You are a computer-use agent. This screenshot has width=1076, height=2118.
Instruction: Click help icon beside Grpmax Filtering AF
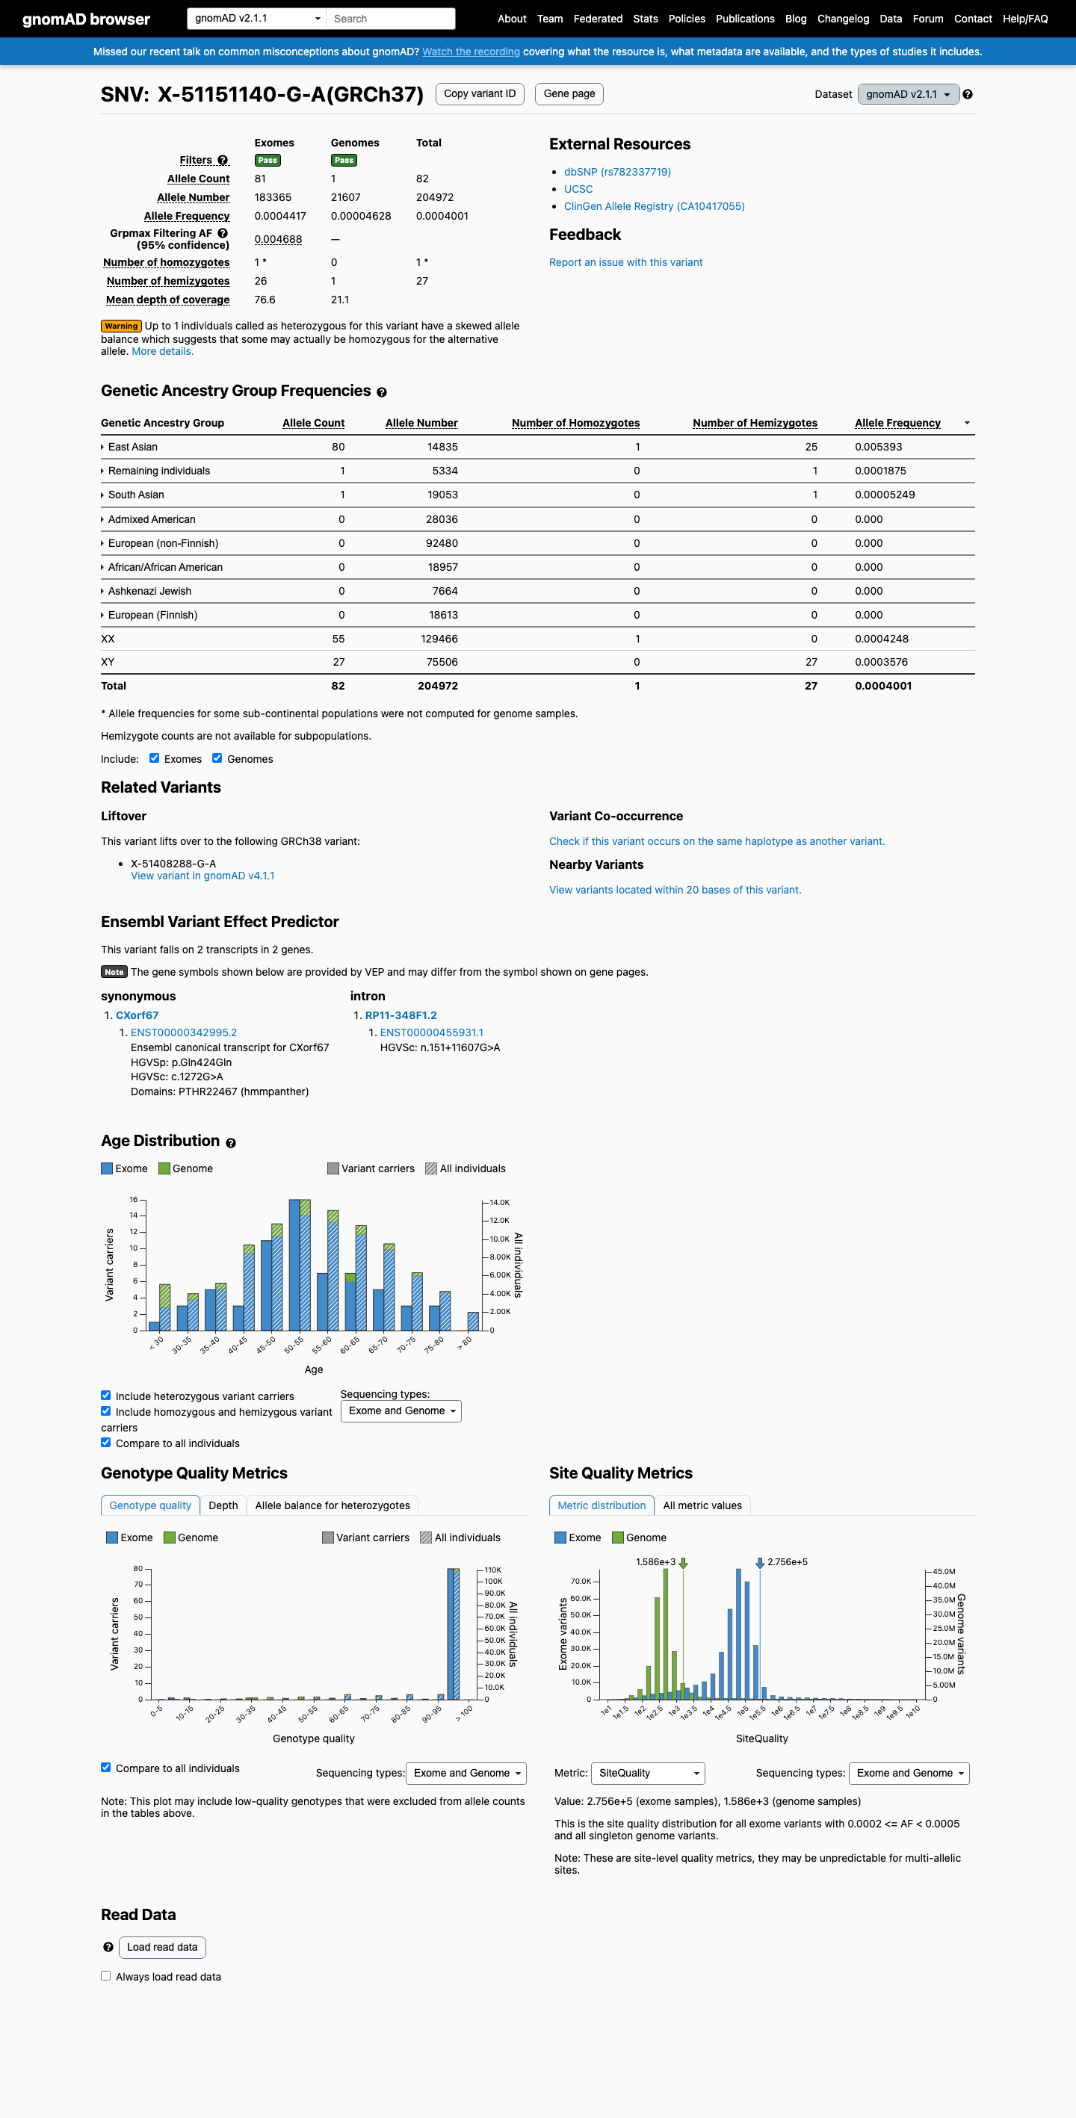(223, 234)
